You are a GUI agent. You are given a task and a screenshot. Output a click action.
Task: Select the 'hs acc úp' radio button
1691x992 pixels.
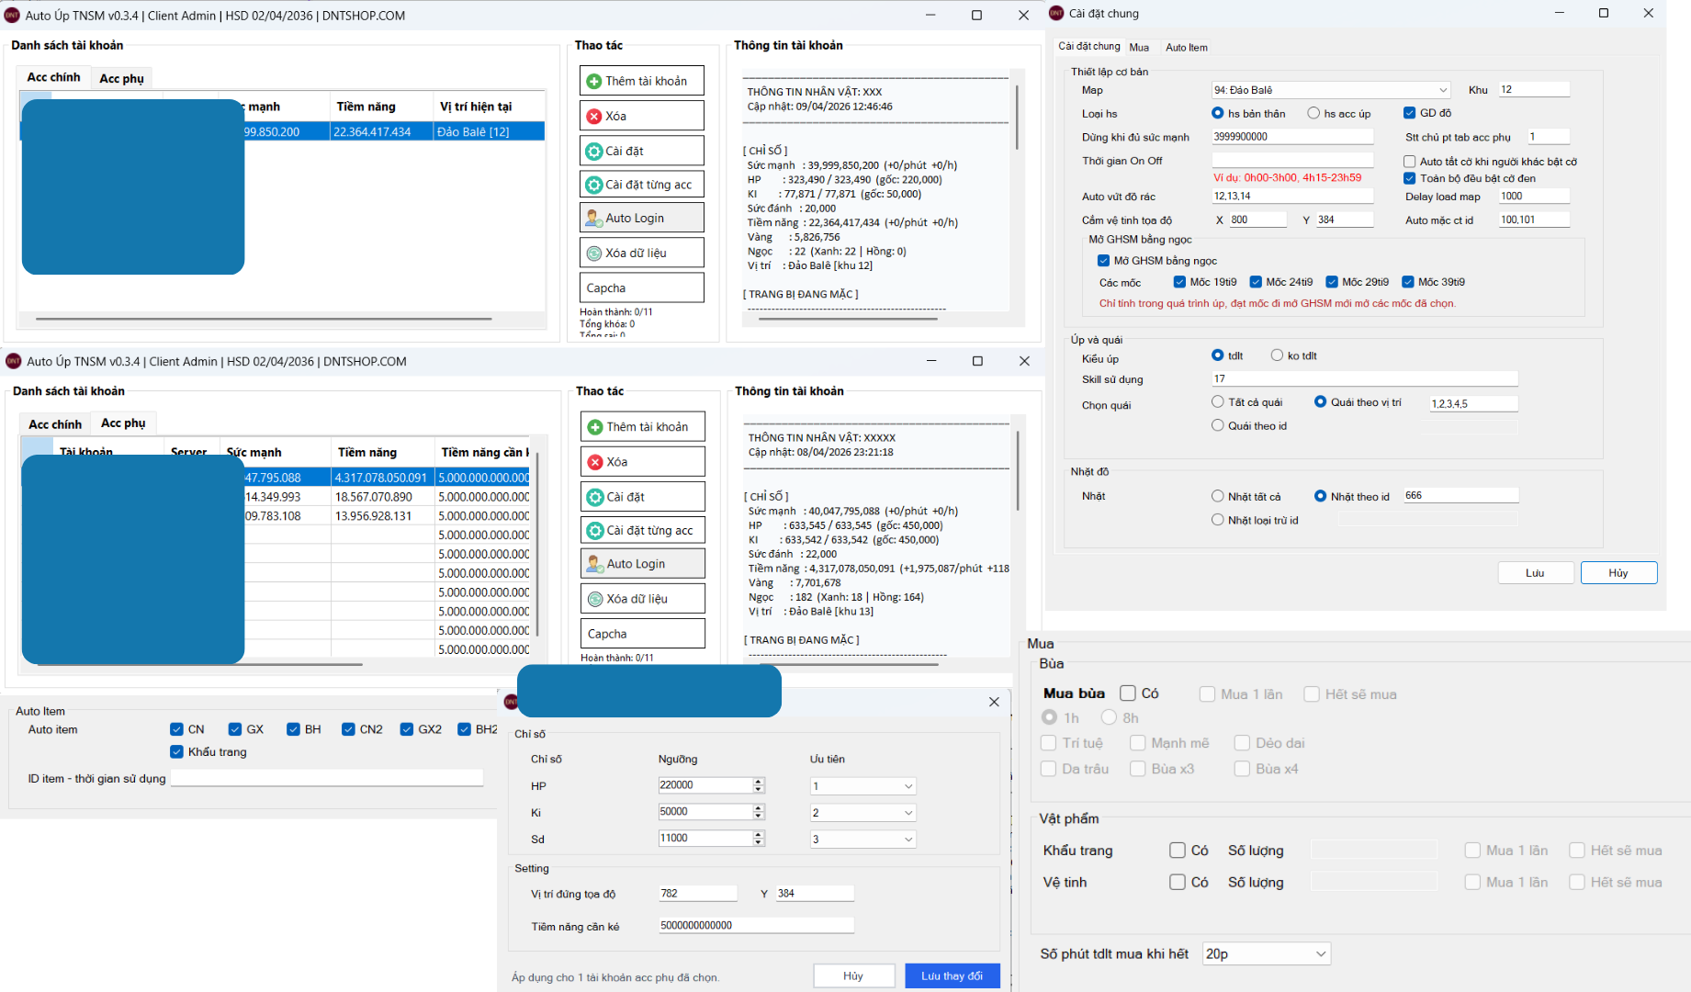(1313, 113)
